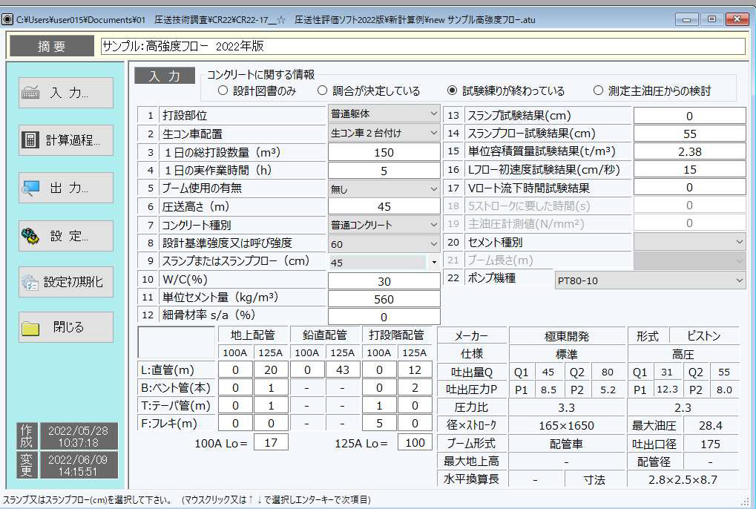Click the monitor icon on 出力 button
Screen dimensions: 756x509
(x=30, y=188)
